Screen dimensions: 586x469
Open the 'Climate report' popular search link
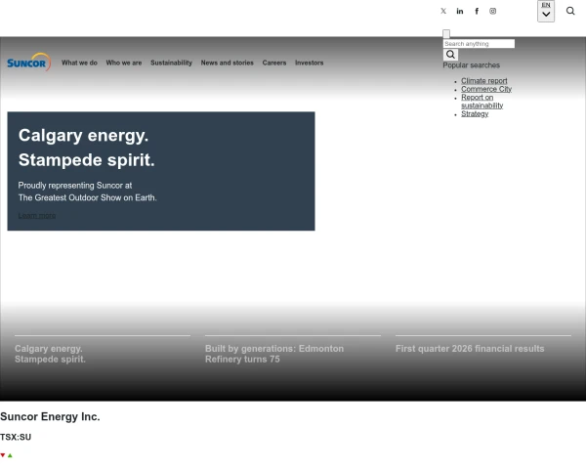[484, 81]
